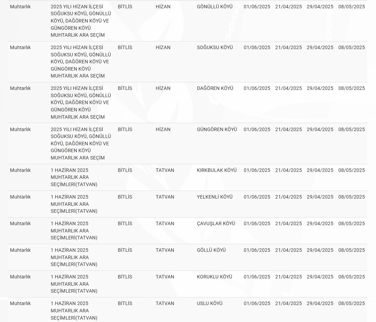376x322 pixels.
Task: Click 01/06/2025 date in the USLU KÖYÜ row
Action: click(257, 303)
